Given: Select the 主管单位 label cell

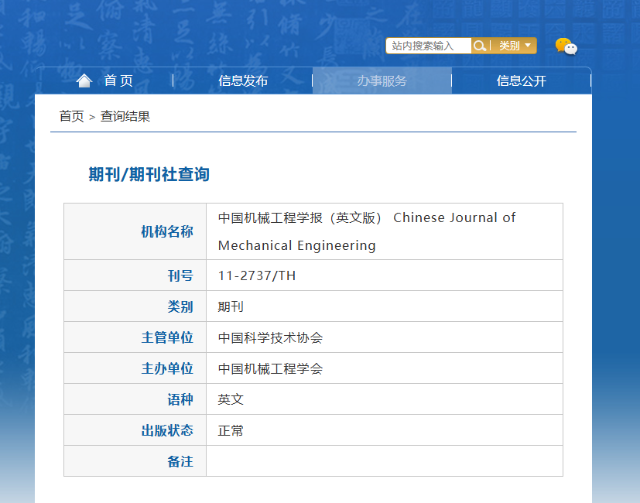Looking at the screenshot, I should pos(135,337).
